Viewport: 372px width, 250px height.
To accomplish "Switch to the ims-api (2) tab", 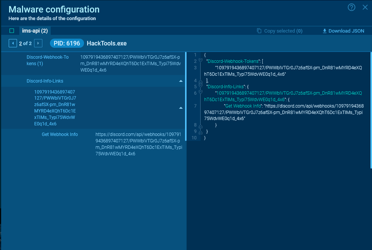I will 35,31.
